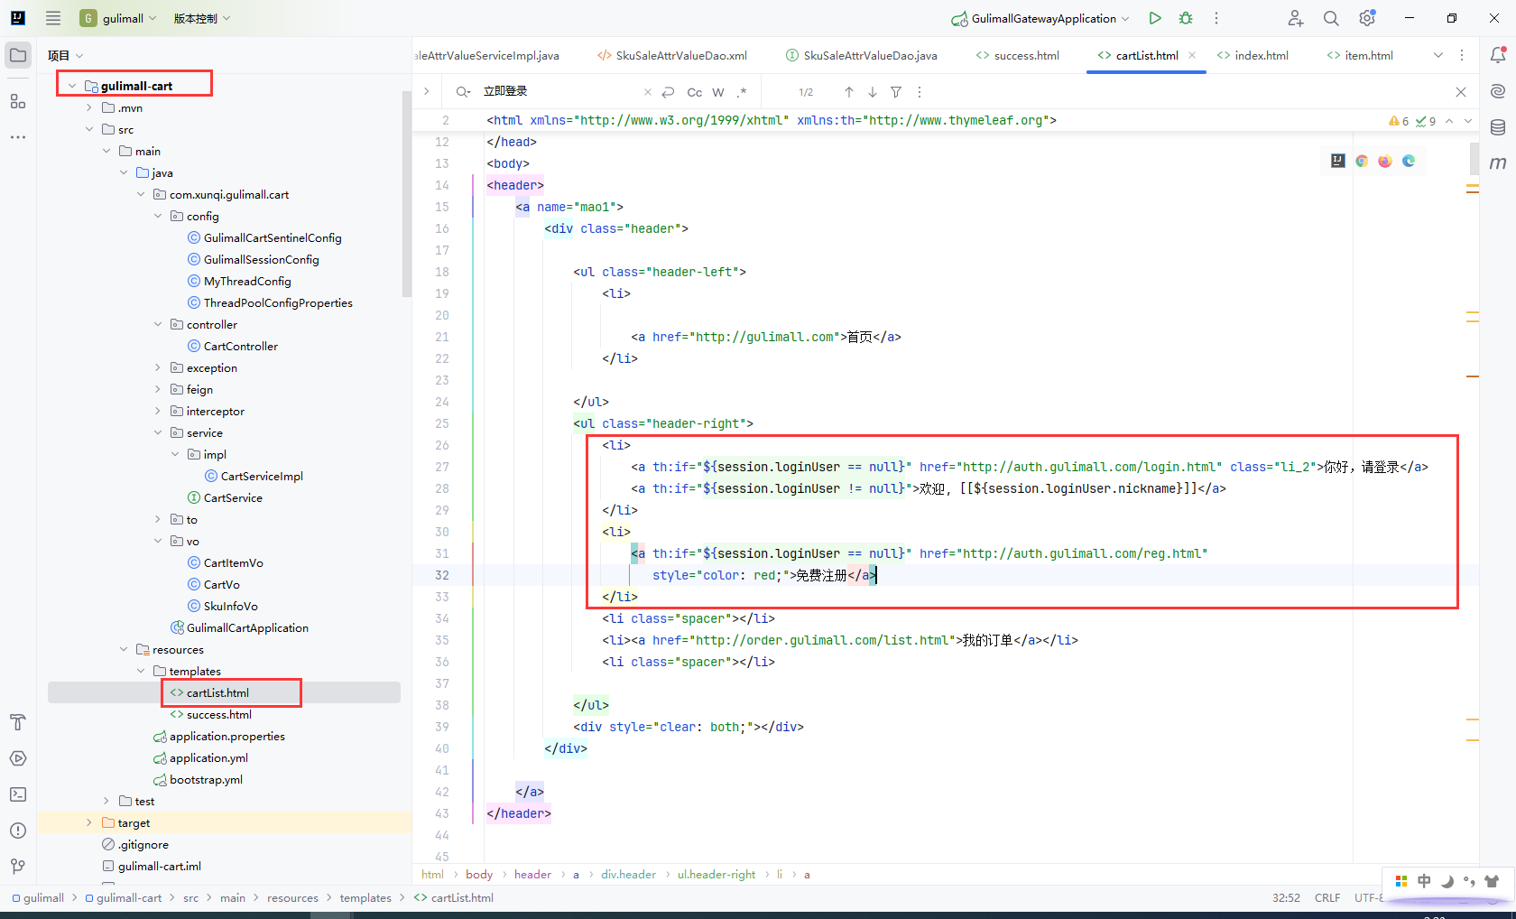Open CartController in project tree

(x=232, y=346)
